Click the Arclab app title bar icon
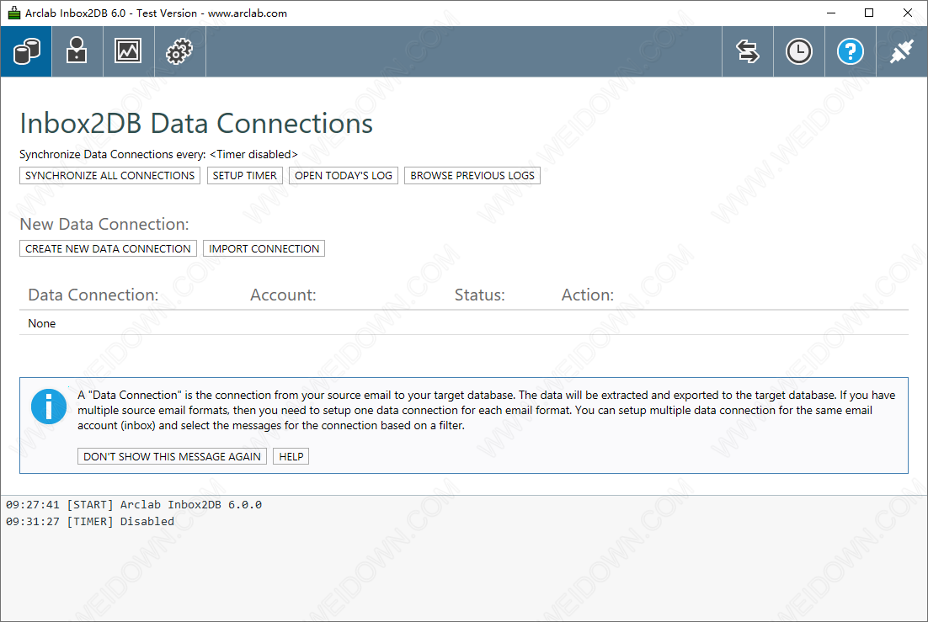 click(x=13, y=13)
